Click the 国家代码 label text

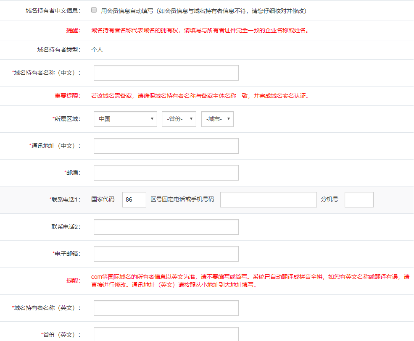(x=103, y=199)
